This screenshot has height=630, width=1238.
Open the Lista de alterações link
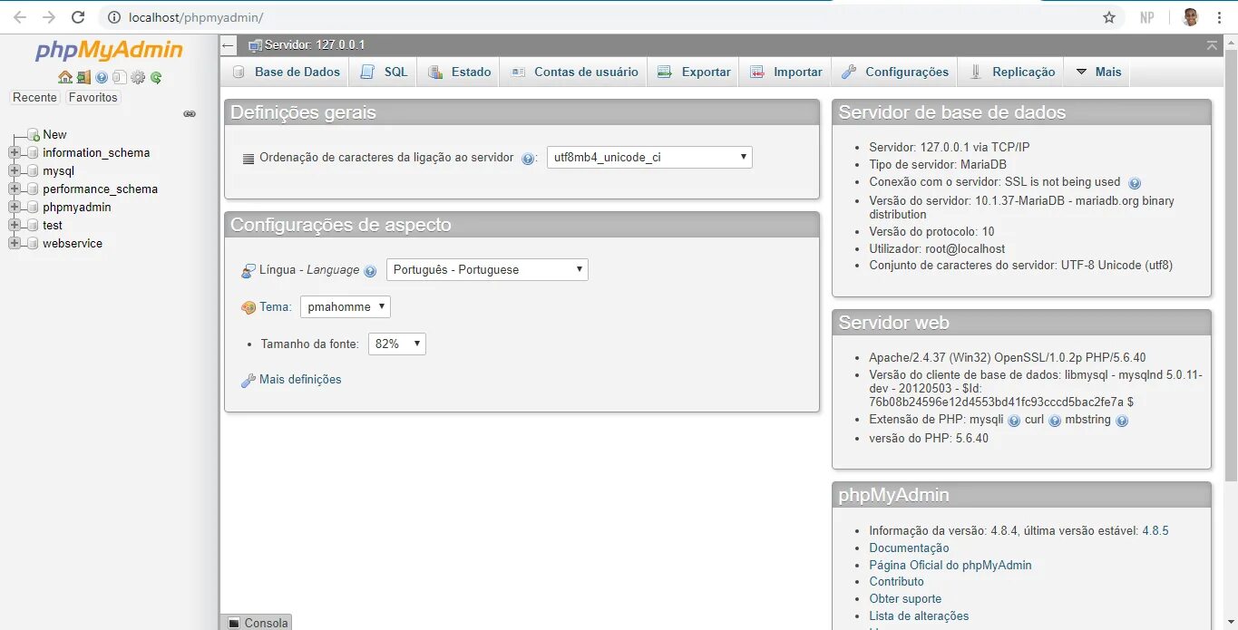pos(919,615)
